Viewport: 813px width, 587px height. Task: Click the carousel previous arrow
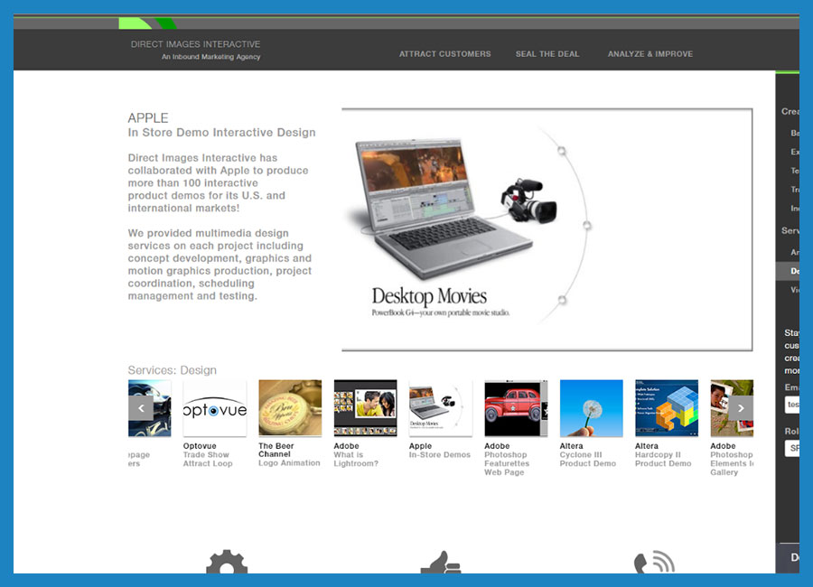point(141,408)
